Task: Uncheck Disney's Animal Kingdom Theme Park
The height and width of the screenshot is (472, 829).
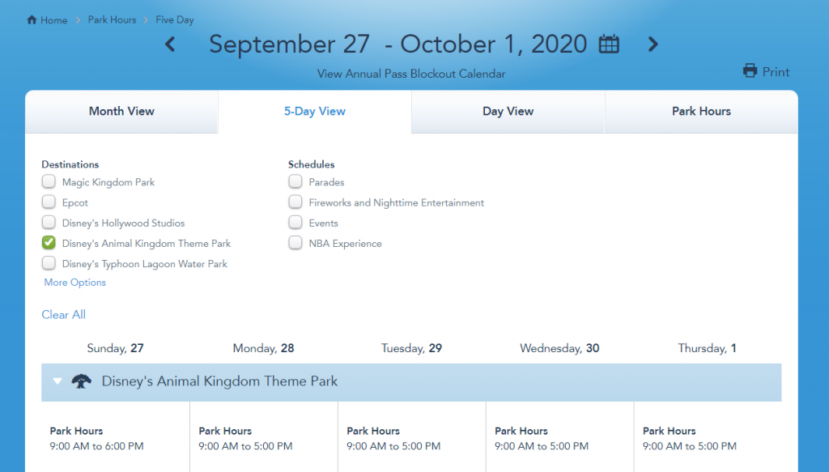Action: [x=49, y=243]
